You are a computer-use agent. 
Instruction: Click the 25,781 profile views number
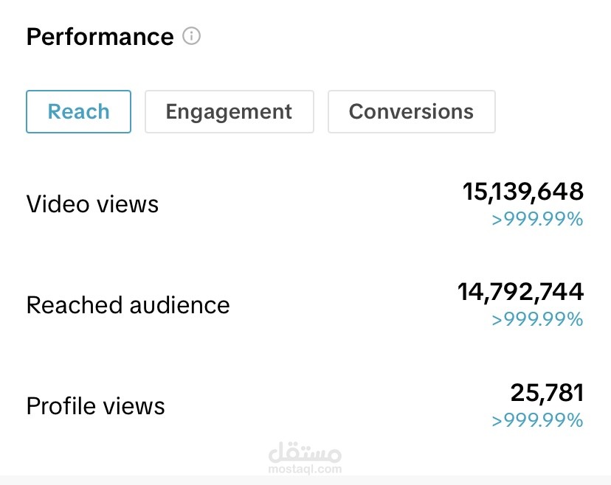pos(547,393)
